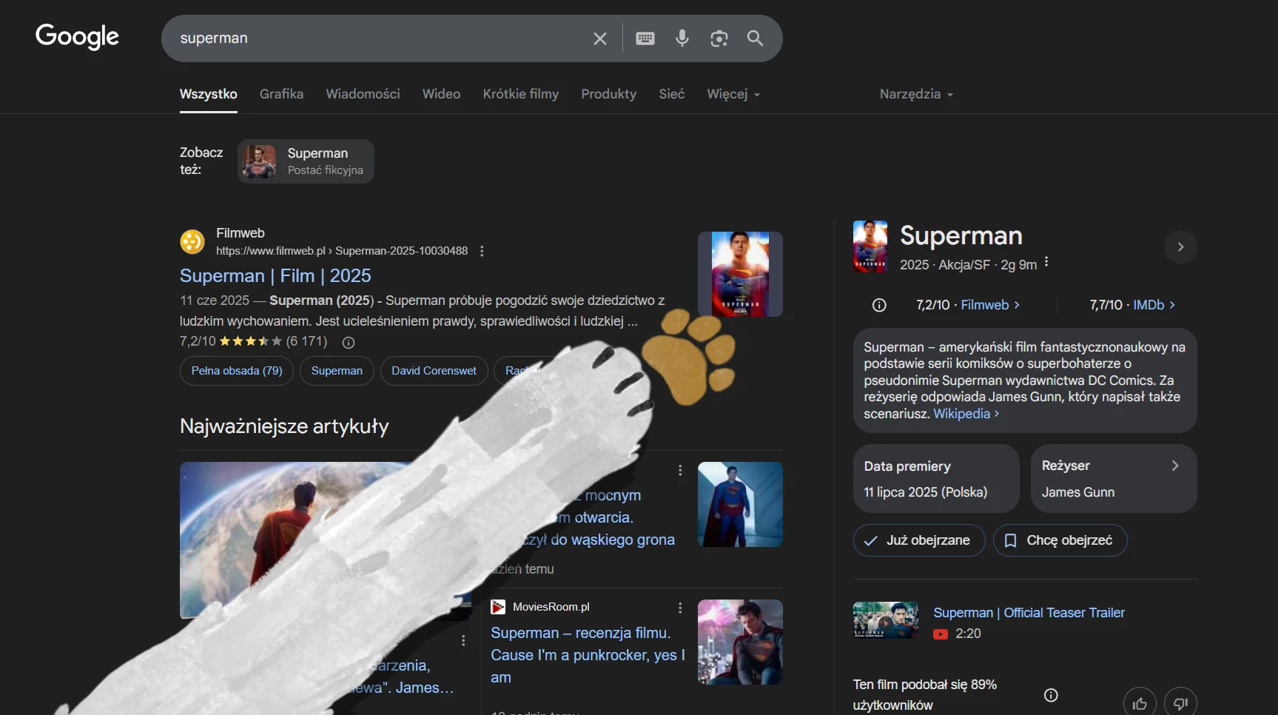Viewport: 1278px width, 715px height.
Task: Toggle Już obejrzane watched button
Action: pos(919,540)
